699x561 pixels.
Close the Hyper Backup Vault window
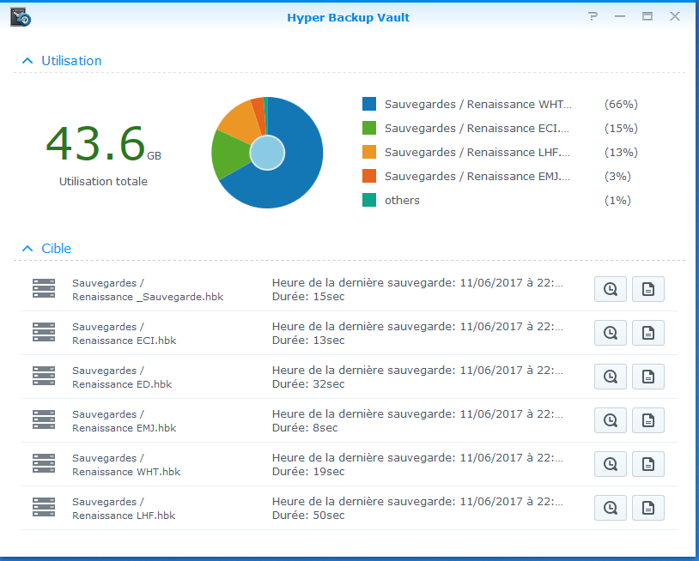pyautogui.click(x=675, y=16)
